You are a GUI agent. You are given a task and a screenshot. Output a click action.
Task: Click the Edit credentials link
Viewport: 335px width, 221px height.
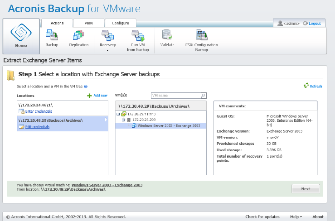point(37,127)
